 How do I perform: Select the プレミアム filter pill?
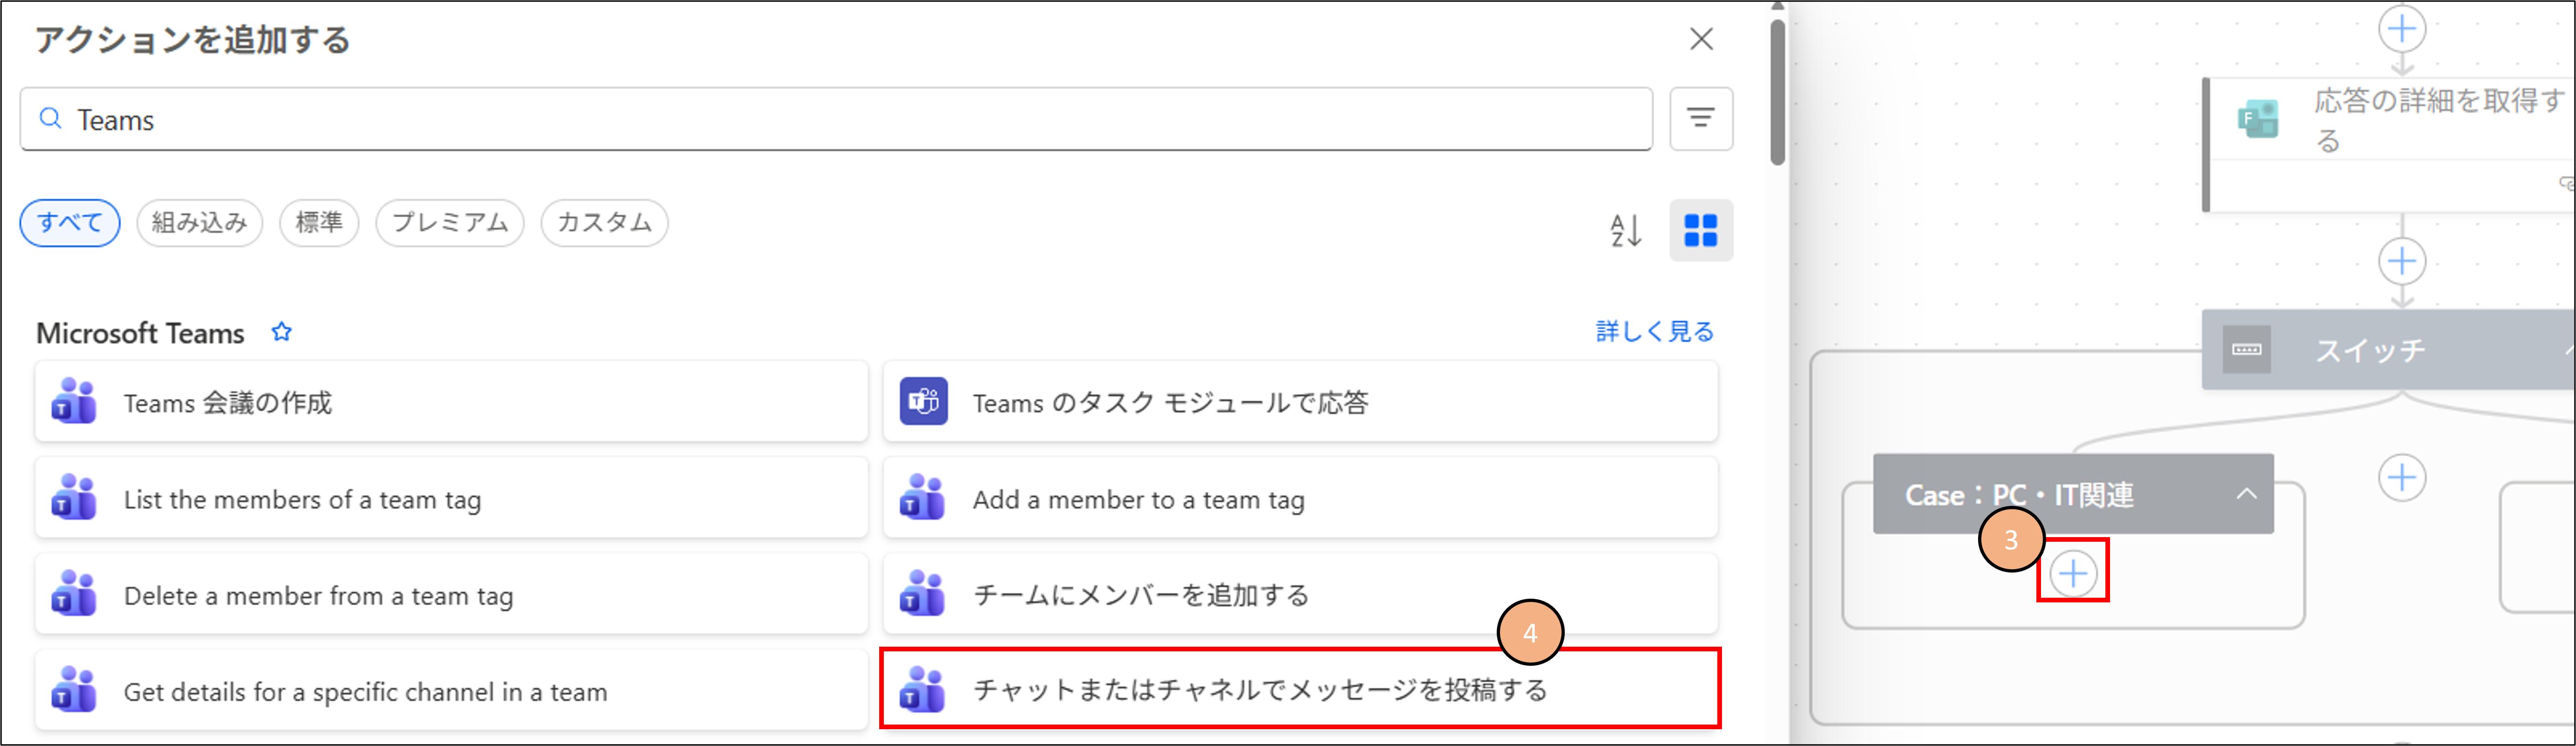pos(449,222)
